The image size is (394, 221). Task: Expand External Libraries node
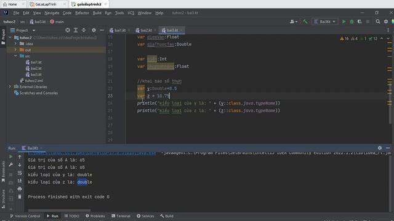pos(10,87)
